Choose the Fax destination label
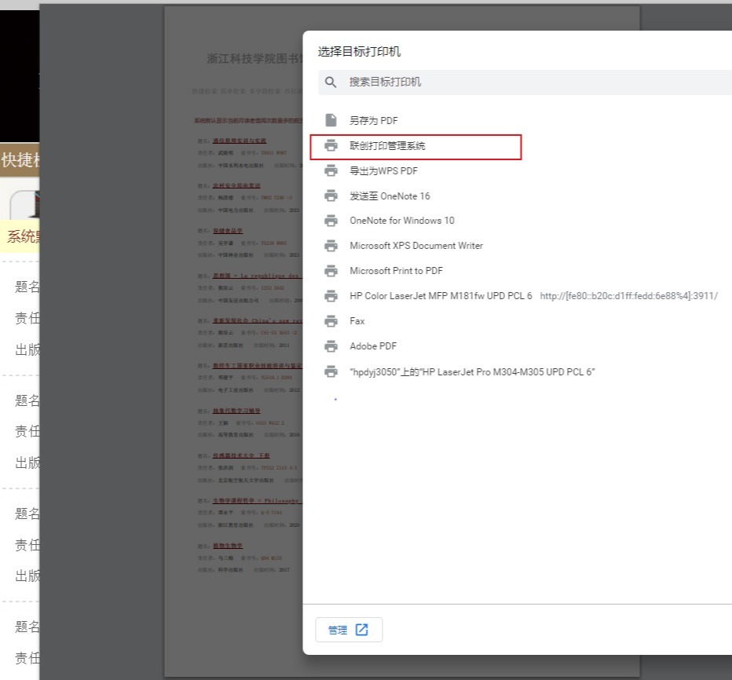The image size is (732, 680). point(357,321)
